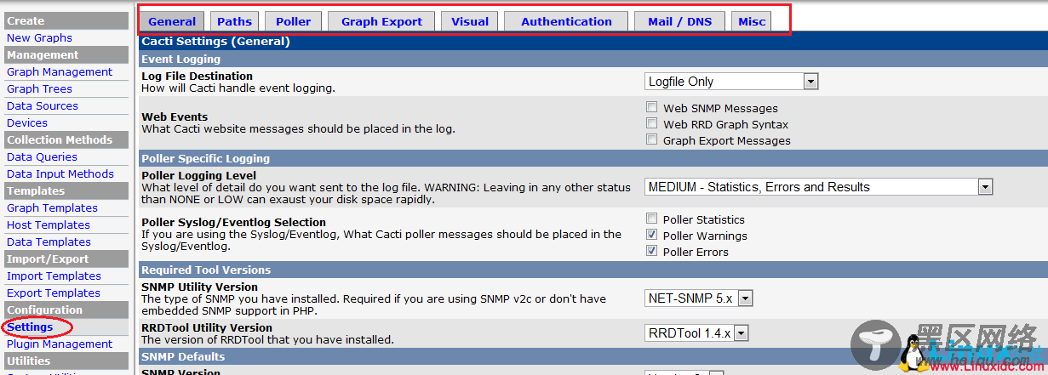Viewport: 1048px width, 375px height.
Task: Select Settings in Configuration menu
Action: [x=30, y=327]
